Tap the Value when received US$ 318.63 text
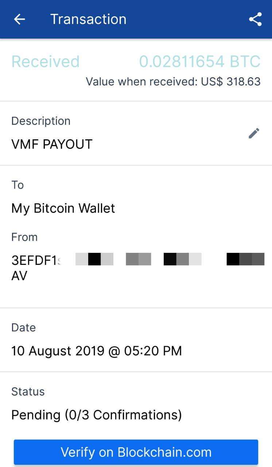Image resolution: width=272 pixels, height=467 pixels. 173,81
